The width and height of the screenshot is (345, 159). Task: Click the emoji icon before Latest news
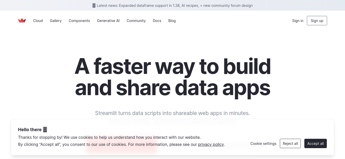pos(94,5)
